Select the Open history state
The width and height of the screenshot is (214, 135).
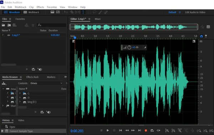click(34, 127)
